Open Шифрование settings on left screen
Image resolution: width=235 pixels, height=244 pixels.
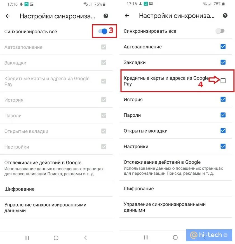[x=56, y=189]
